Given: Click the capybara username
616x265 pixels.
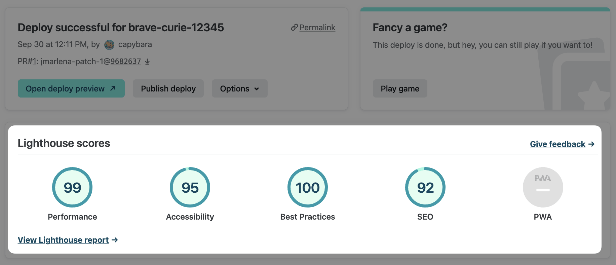Looking at the screenshot, I should 135,44.
